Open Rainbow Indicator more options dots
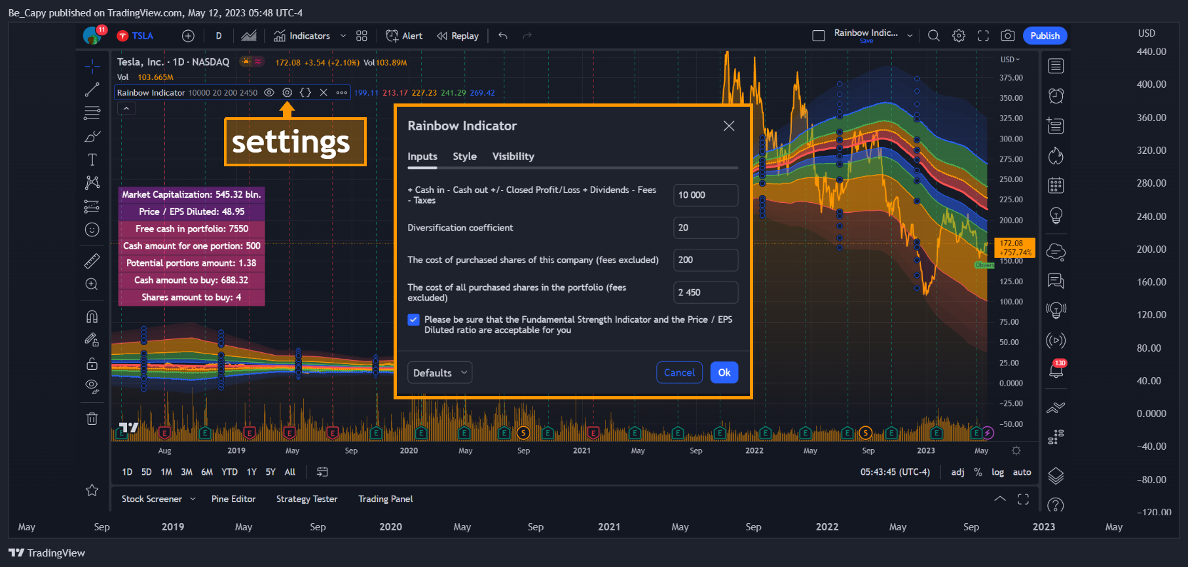1188x567 pixels. tap(342, 93)
